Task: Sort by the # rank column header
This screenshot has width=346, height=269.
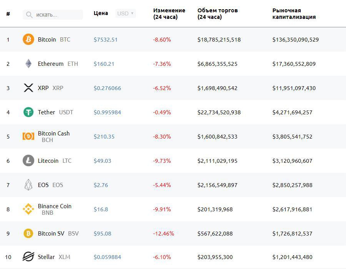Action: click(8, 14)
